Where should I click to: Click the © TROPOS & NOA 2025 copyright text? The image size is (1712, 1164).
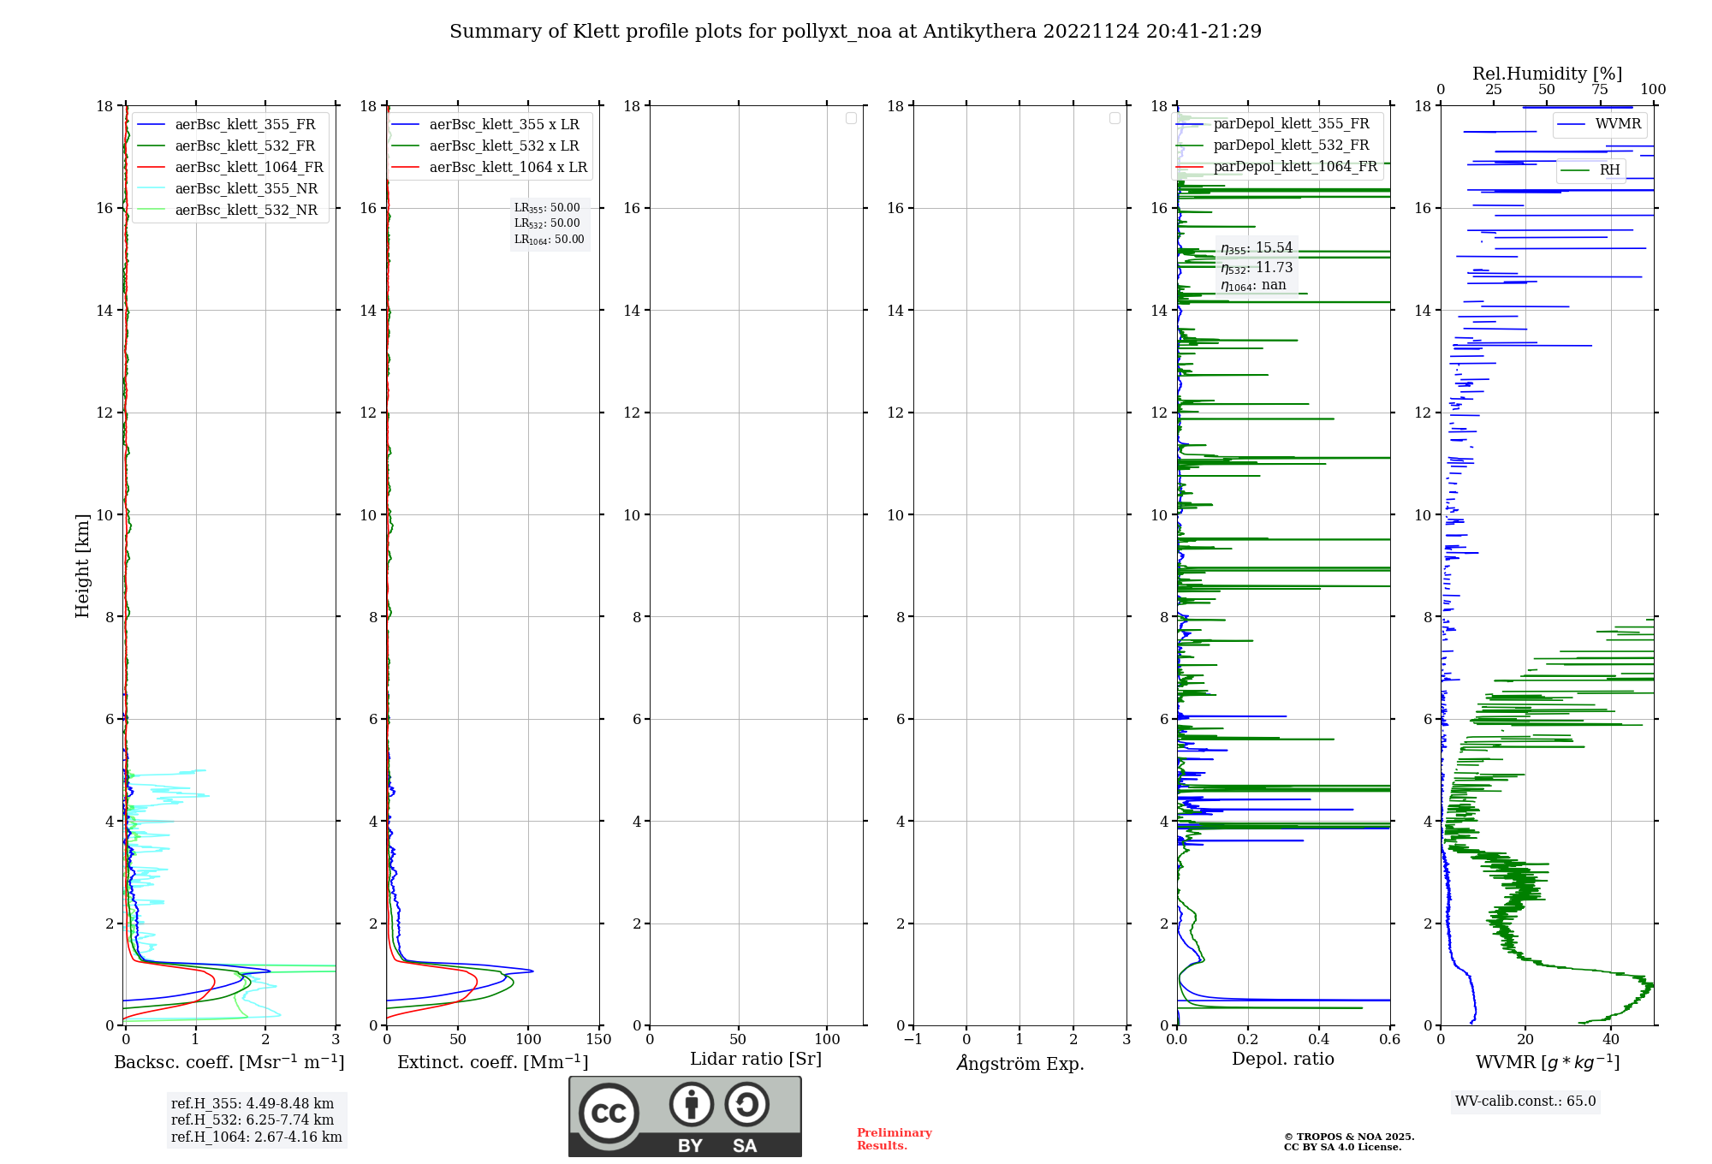coord(1349,1137)
